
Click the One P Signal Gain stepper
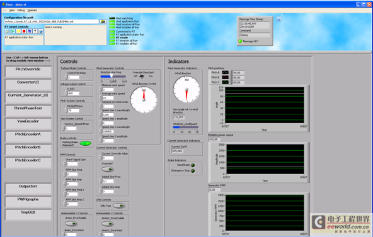pyautogui.click(x=65, y=164)
